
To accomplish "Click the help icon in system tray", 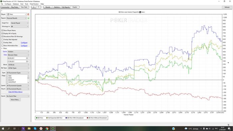I will click(x=173, y=129).
